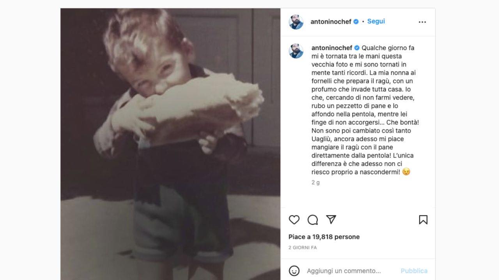Click the verified badge in the caption
Viewport: 499px width, 280px height.
[x=357, y=48]
